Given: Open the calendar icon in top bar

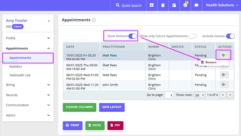Looking at the screenshot, I should point(174,5).
